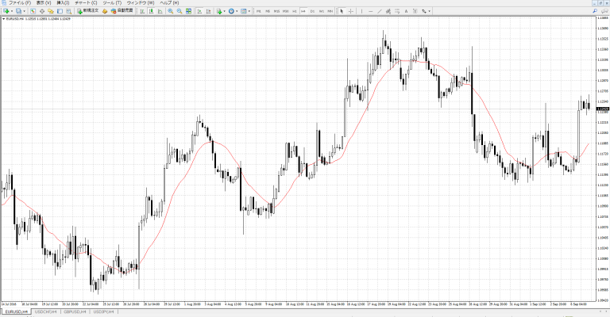Viewport: 610px width, 317px height.
Task: Select the vertical line drawing tool
Action: [362, 11]
